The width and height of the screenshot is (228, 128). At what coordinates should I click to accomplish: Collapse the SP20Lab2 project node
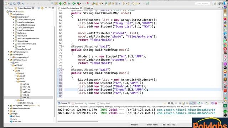click(x=6, y=11)
